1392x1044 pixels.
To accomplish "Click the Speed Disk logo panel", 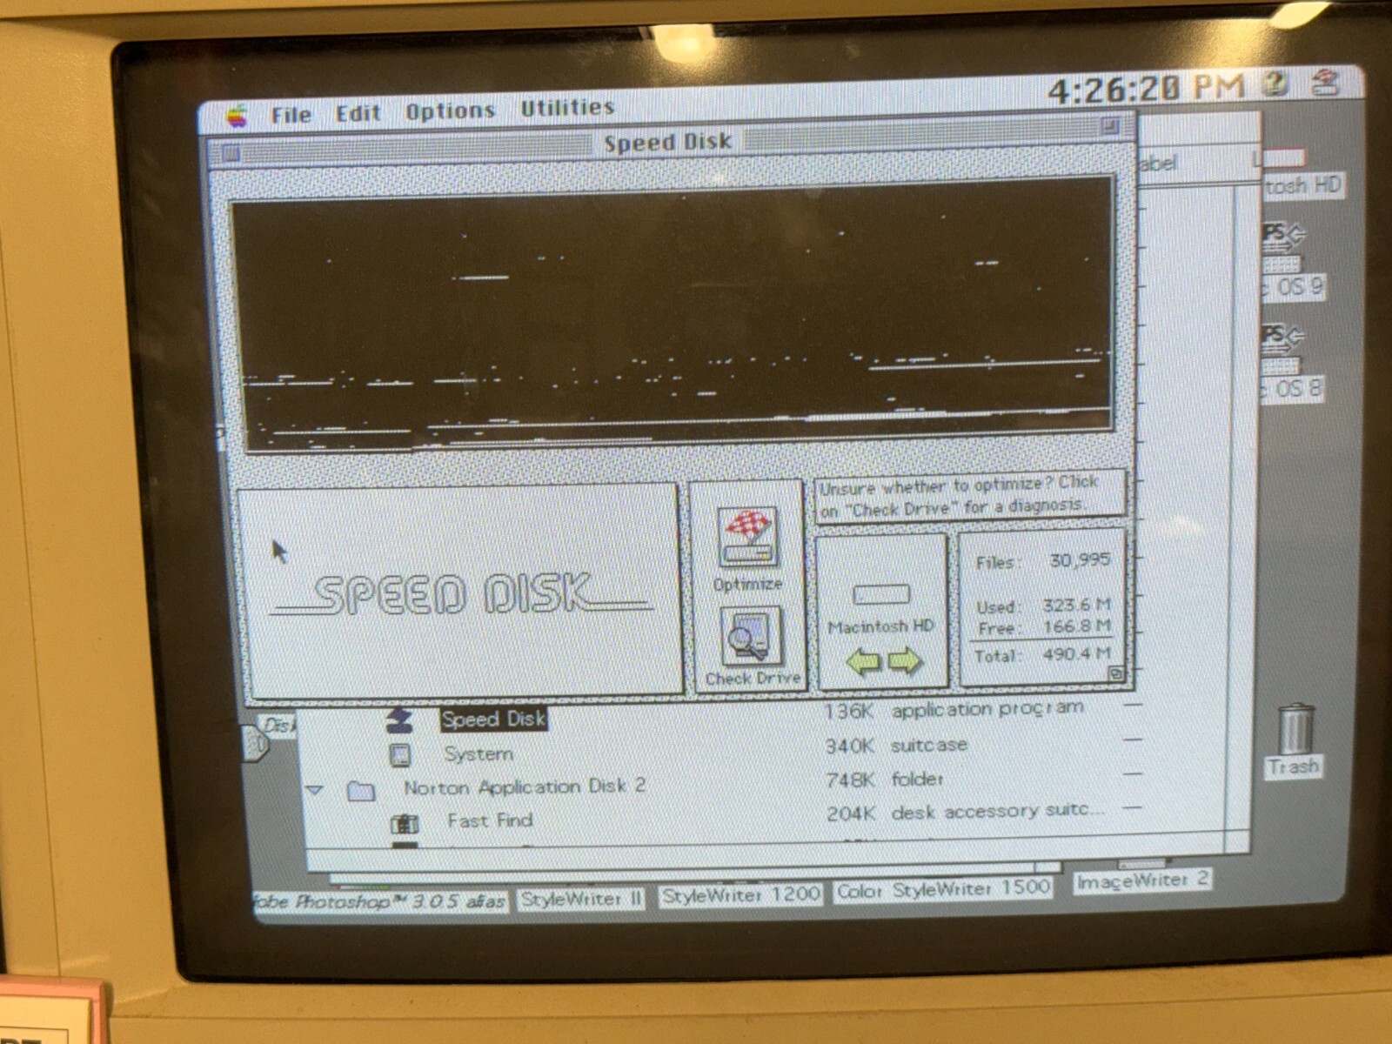I will click(459, 592).
